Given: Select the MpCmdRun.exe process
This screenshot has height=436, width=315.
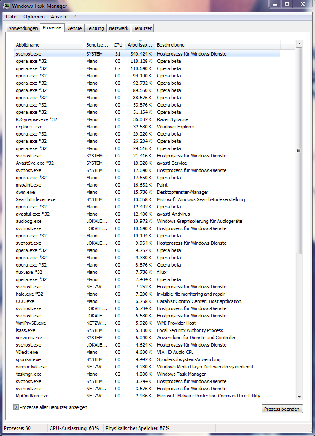Looking at the screenshot, I should (x=147, y=396).
